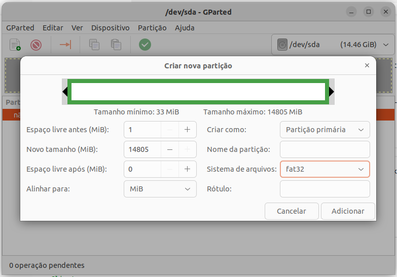The height and width of the screenshot is (277, 397).
Task: Increase Espaço livre antes value
Action: (188, 130)
